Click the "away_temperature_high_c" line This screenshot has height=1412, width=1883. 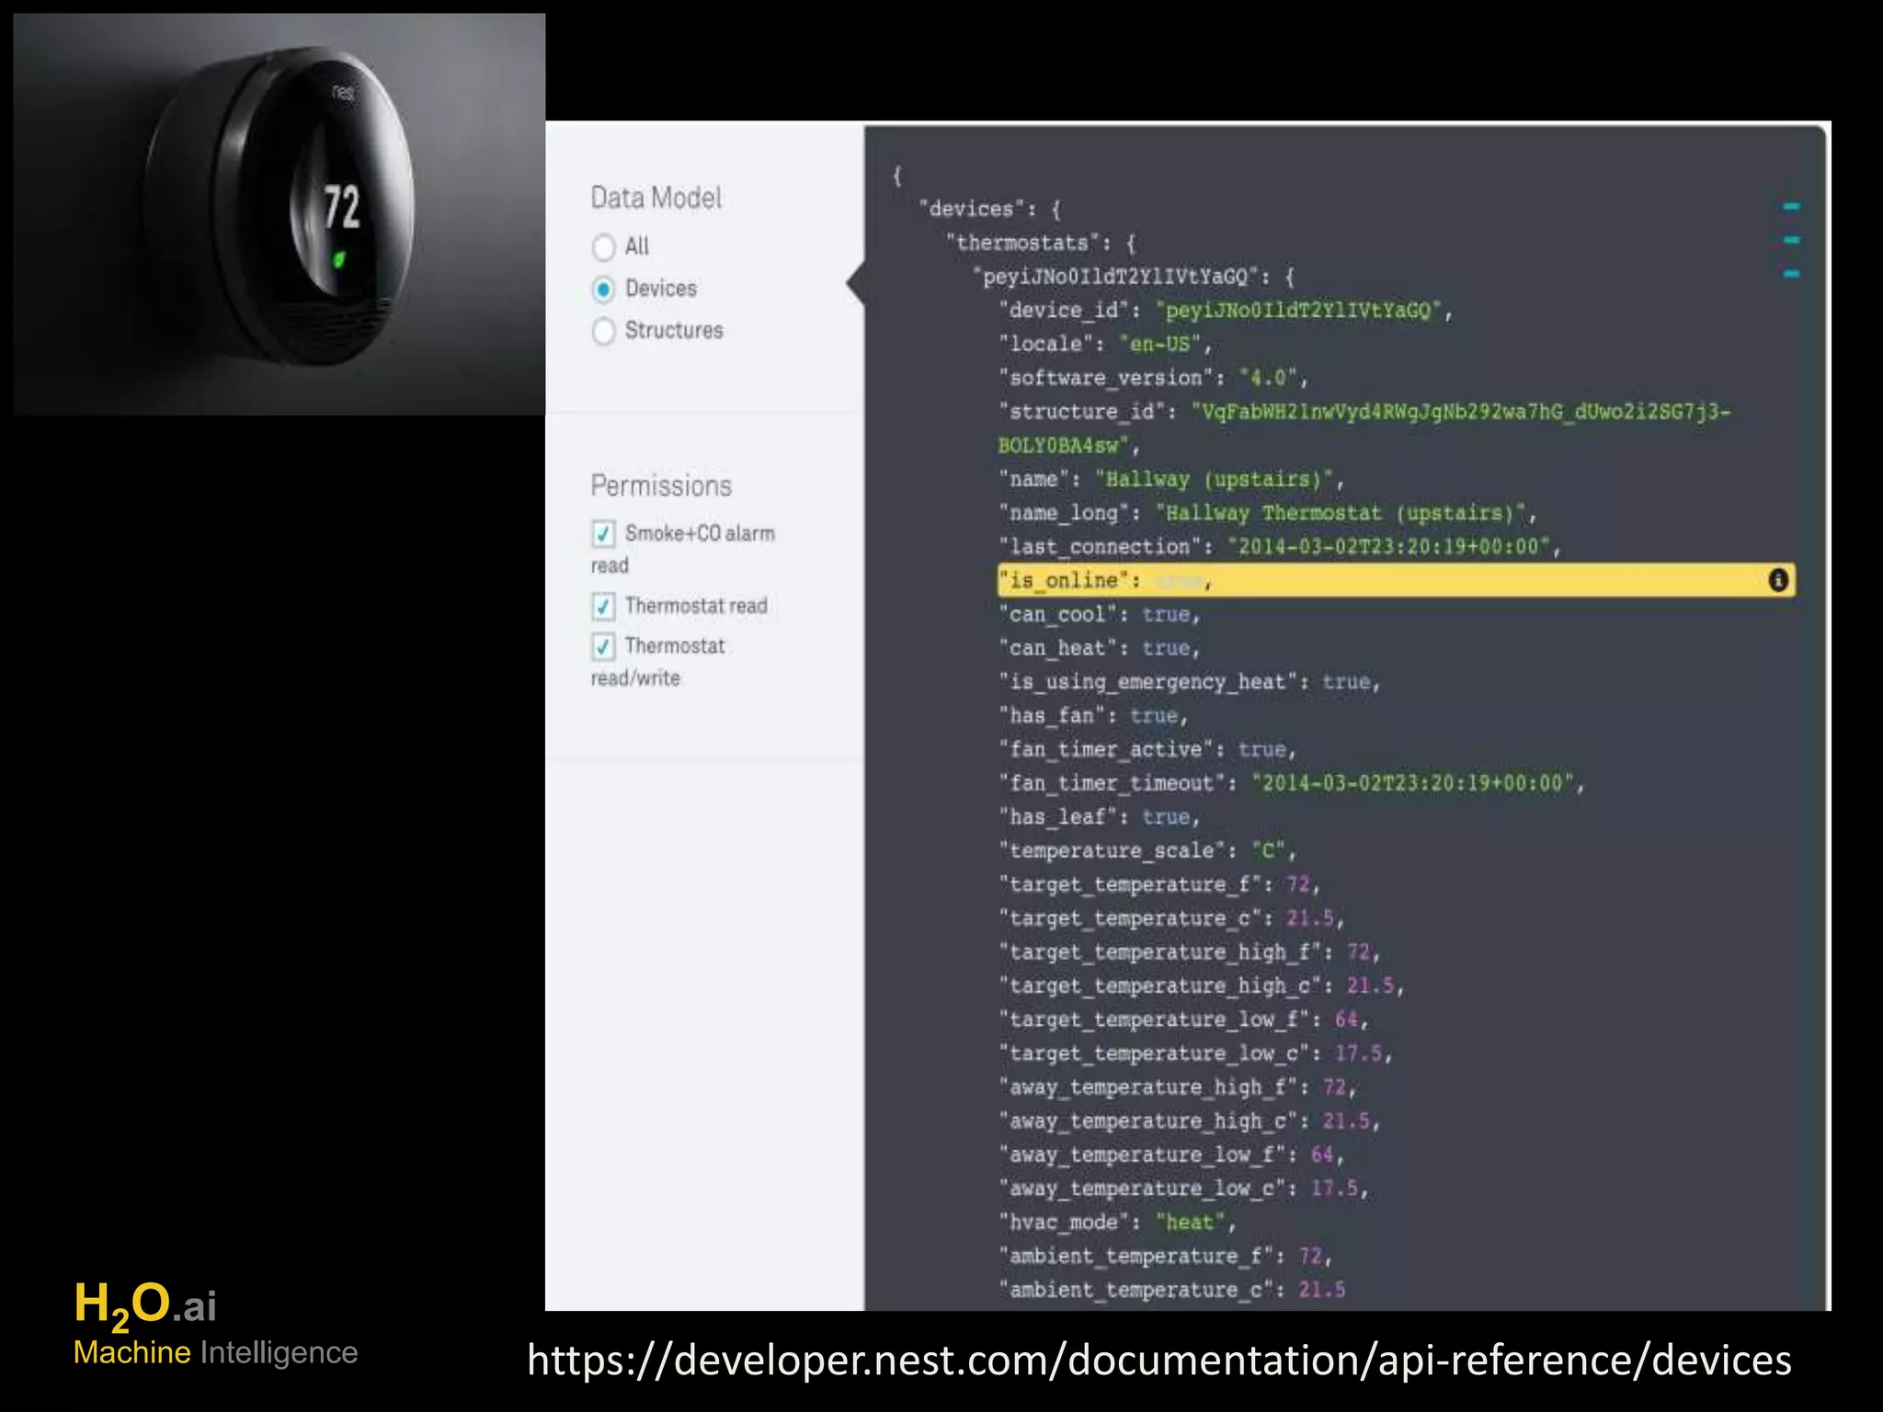click(1190, 1122)
